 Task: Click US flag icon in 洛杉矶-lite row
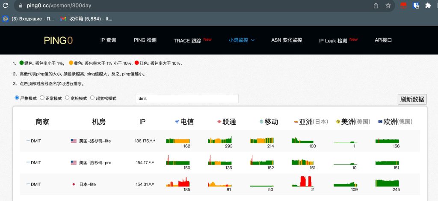tap(74, 141)
